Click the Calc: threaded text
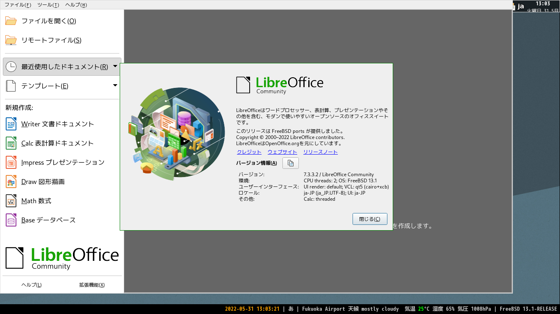 [319, 199]
